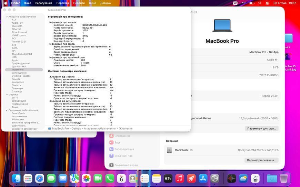
Task: Select Інсталювання under software section
Action: click(x=20, y=117)
